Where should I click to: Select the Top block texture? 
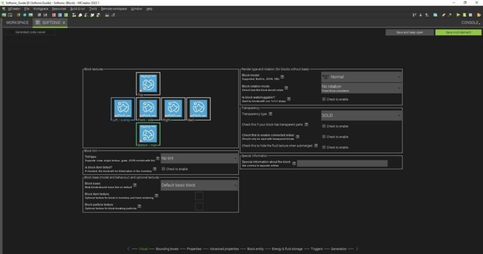148,84
